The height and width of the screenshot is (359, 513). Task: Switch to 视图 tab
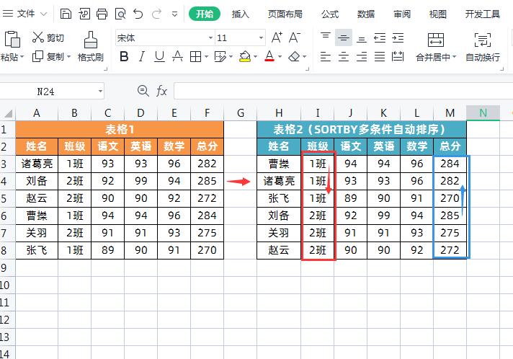coord(438,14)
